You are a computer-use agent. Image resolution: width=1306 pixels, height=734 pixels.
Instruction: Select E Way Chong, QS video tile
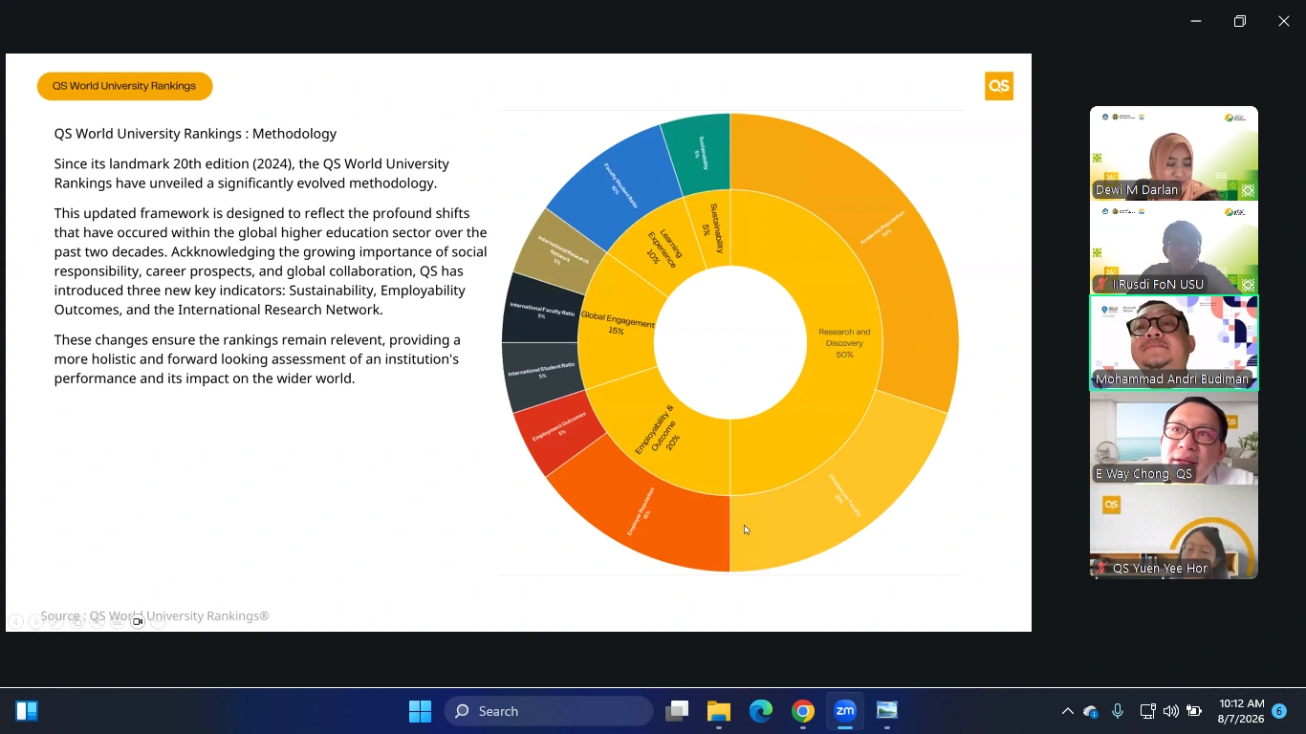tap(1174, 437)
